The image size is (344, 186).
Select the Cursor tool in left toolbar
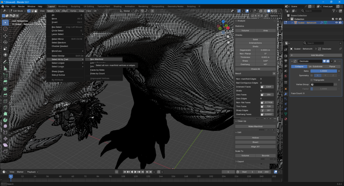click(5, 29)
